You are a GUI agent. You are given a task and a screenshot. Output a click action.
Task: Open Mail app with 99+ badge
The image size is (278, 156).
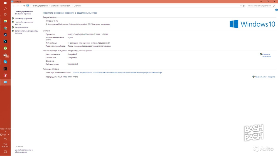(6, 55)
